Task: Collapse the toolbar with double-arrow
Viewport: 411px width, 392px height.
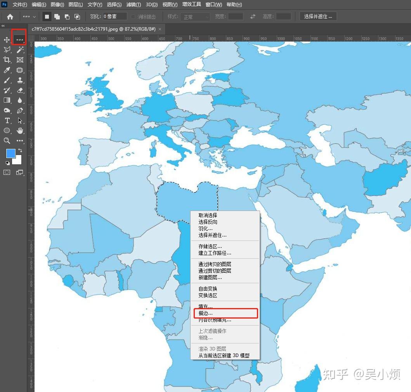Action: pos(3,26)
